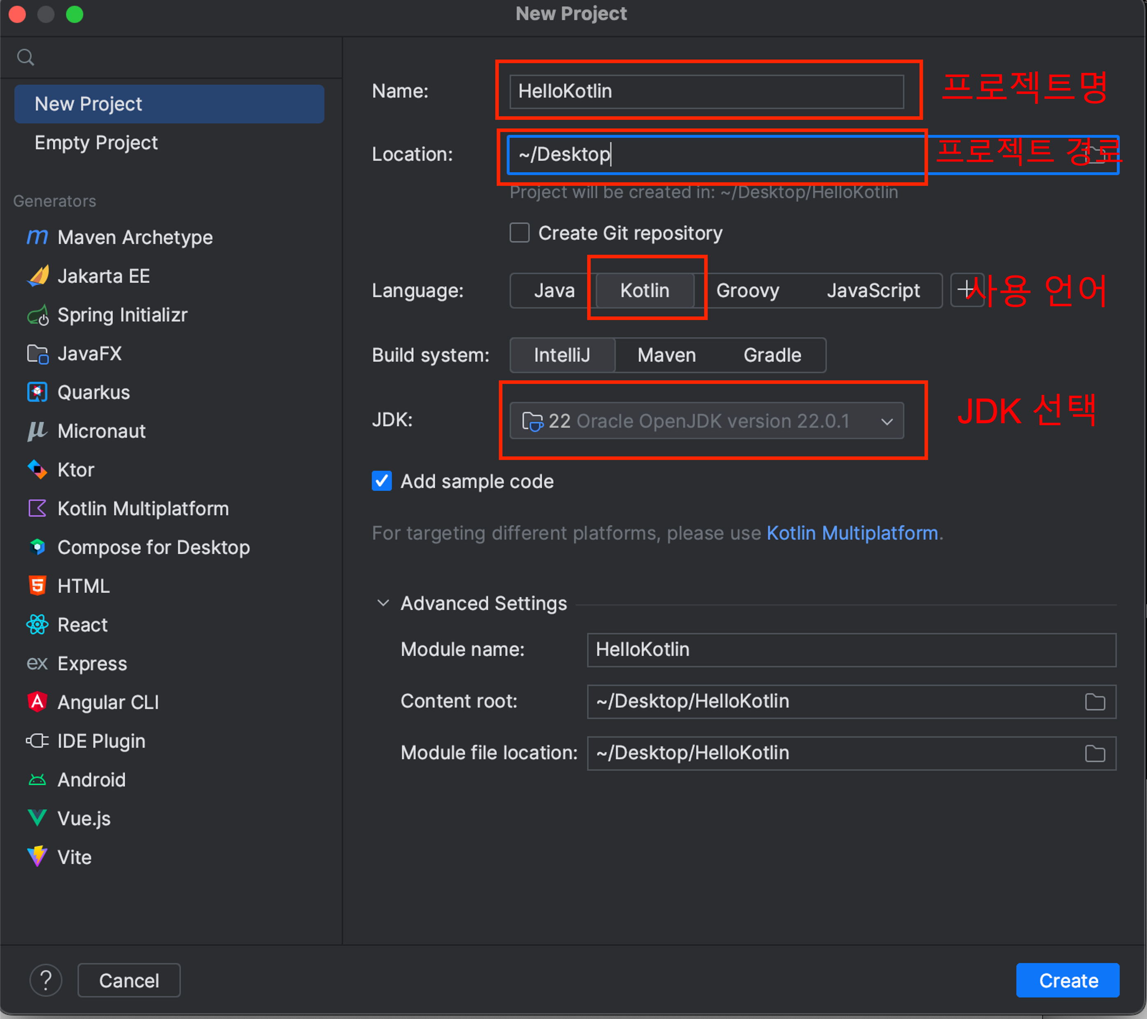The width and height of the screenshot is (1147, 1019).
Task: Switch language to Java
Action: point(554,291)
